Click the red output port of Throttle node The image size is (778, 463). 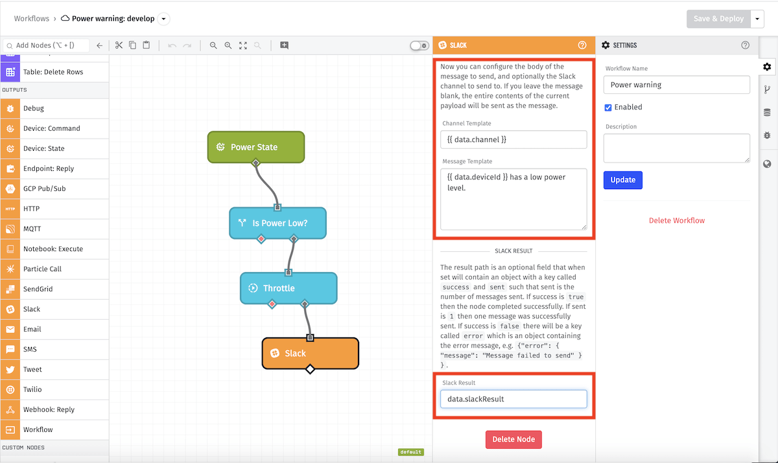click(272, 304)
